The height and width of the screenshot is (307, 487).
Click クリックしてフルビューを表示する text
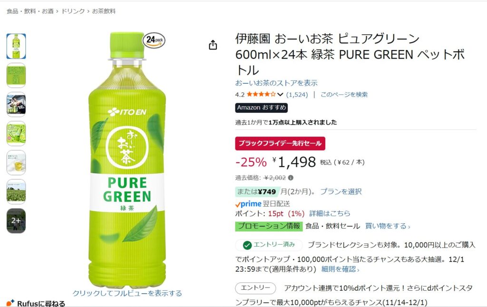[127, 293]
